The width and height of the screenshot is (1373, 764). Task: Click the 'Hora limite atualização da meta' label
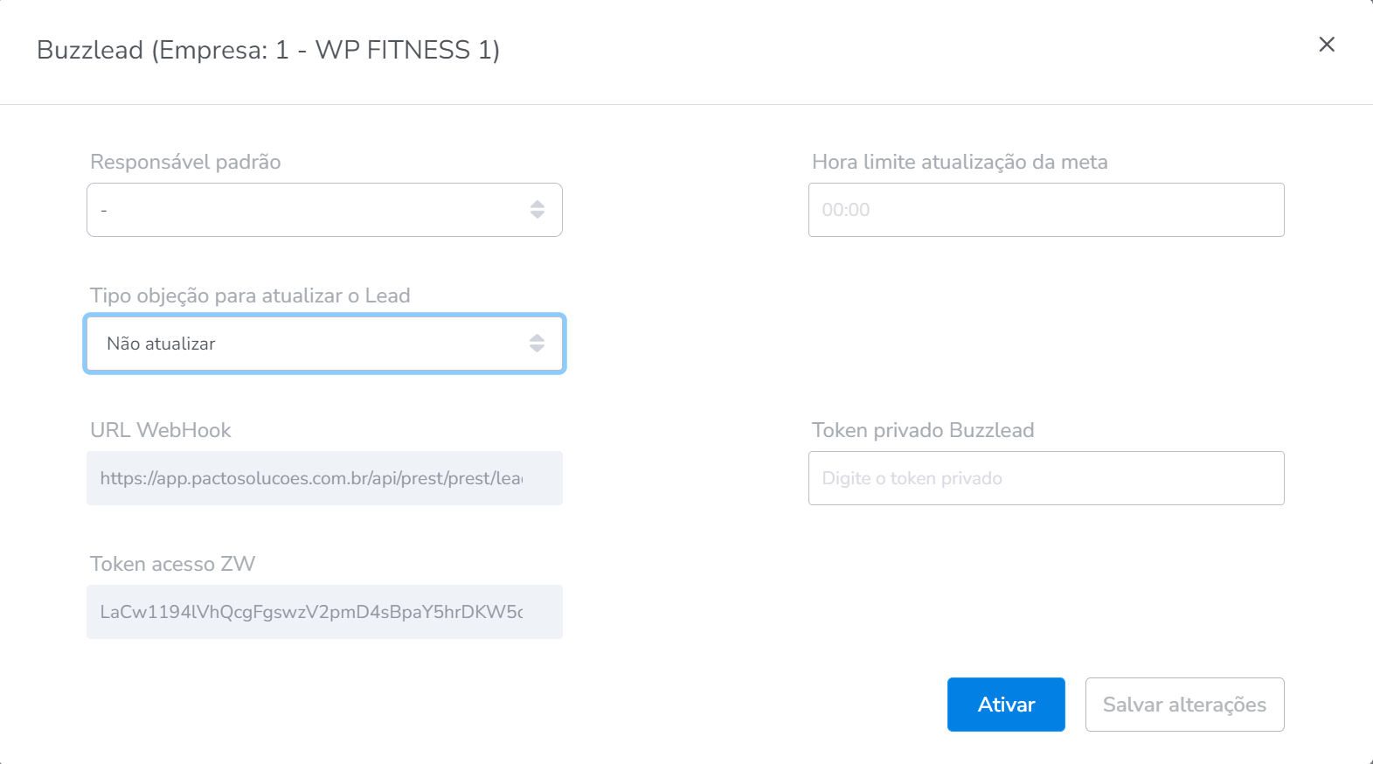click(960, 162)
